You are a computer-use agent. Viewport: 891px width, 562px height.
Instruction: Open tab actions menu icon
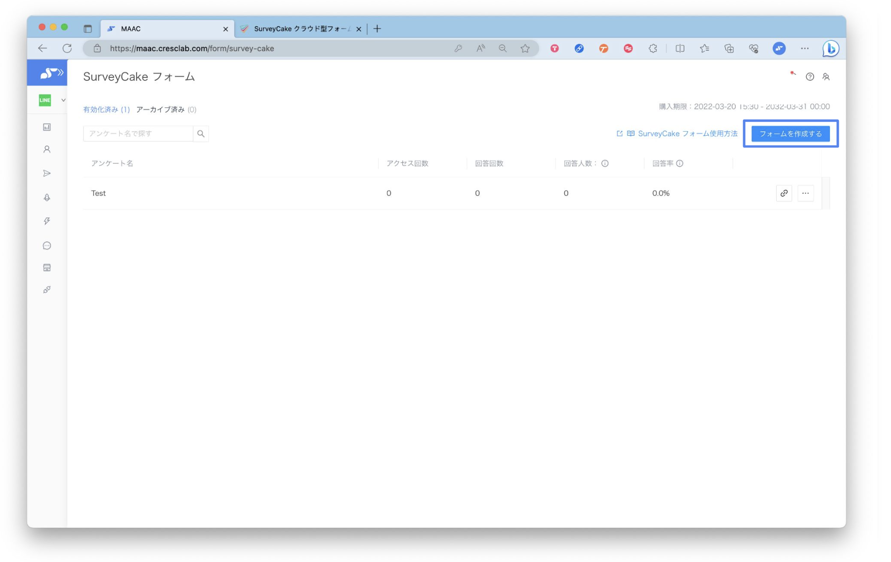click(x=88, y=29)
